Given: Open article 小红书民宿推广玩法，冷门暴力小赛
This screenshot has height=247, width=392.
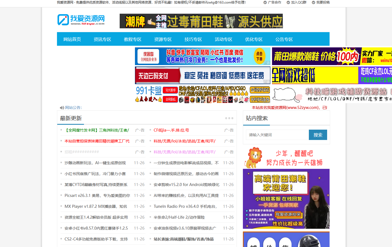Looking at the screenshot, I should pyautogui.click(x=95, y=174).
